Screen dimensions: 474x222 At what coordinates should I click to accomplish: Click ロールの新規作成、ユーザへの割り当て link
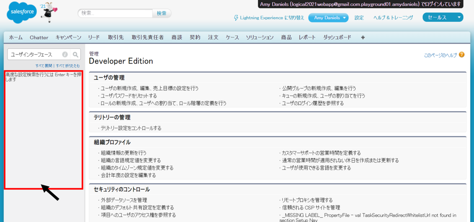click(164, 103)
